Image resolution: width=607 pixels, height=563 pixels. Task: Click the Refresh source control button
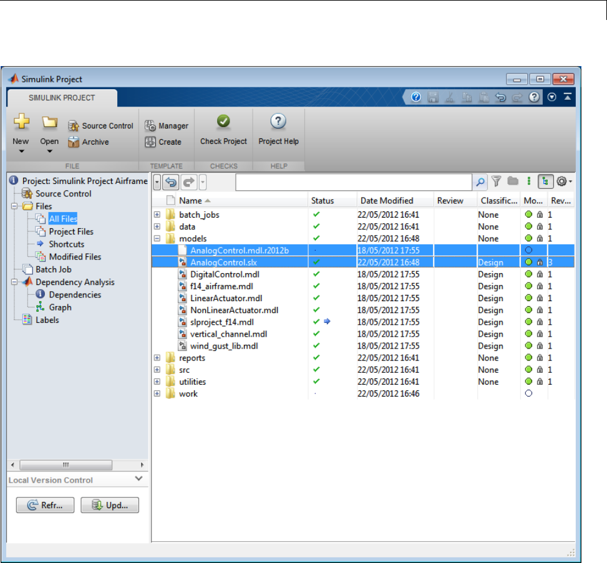(45, 506)
